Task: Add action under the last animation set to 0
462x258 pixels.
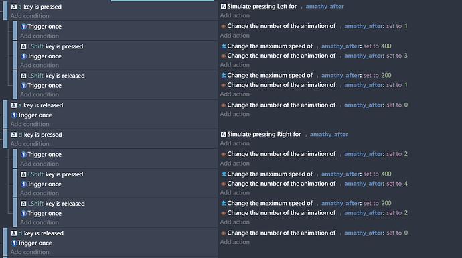Action: pos(234,242)
